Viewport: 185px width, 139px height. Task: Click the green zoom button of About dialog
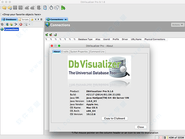pos(59,46)
